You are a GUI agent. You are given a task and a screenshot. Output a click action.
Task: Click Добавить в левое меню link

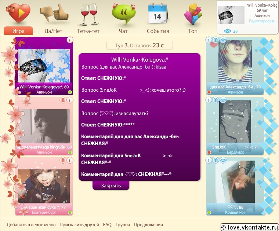point(31,225)
